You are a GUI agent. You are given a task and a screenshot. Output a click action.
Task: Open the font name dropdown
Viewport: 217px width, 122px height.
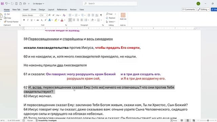(40, 15)
